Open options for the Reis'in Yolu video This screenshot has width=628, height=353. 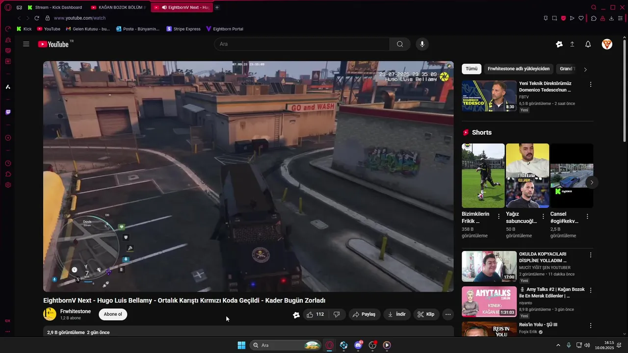pos(591,326)
